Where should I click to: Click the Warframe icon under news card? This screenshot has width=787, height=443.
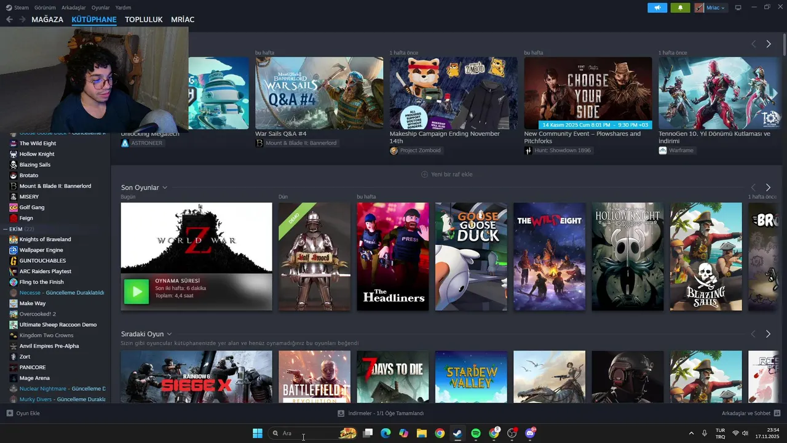point(662,150)
